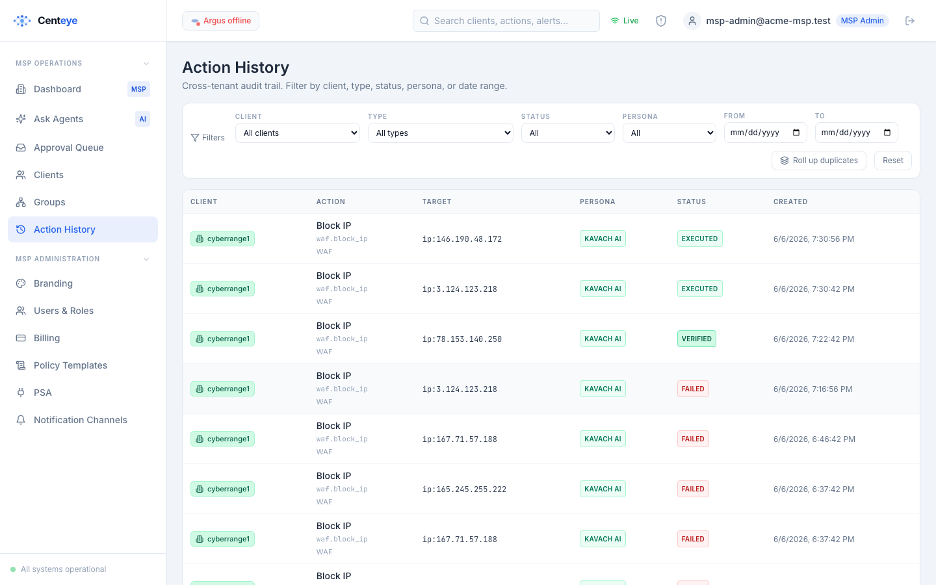Viewport: 936px width, 585px height.
Task: Click the From date input field
Action: 766,133
